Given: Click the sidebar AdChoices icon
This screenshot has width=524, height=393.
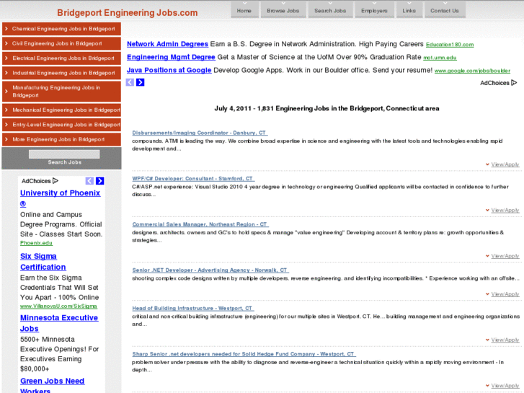Looking at the screenshot, I should [55, 181].
